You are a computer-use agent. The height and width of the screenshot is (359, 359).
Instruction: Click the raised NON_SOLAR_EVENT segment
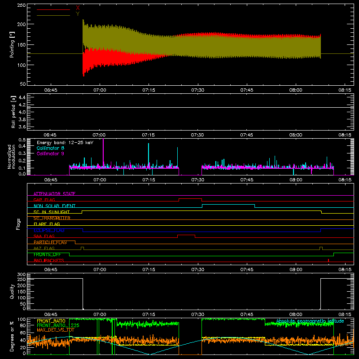(x=228, y=205)
